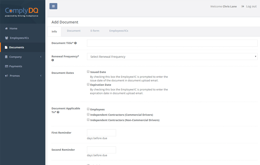Open Promos menu in the sidebar
The height and width of the screenshot is (165, 260).
pos(23,75)
